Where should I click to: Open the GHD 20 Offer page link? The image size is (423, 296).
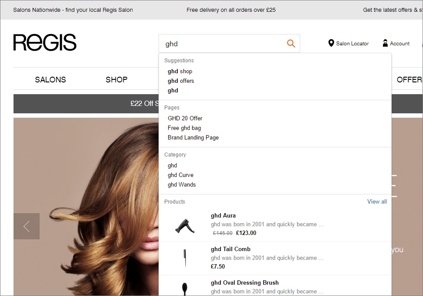pyautogui.click(x=185, y=118)
